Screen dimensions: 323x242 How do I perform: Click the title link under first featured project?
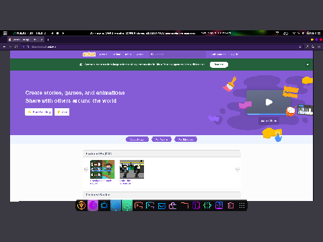(x=102, y=180)
